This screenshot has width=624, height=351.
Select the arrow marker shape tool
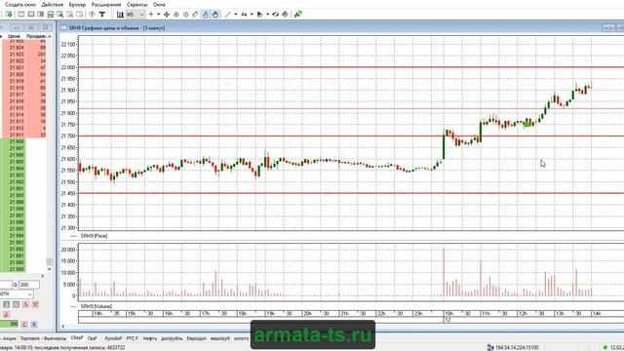(x=260, y=15)
